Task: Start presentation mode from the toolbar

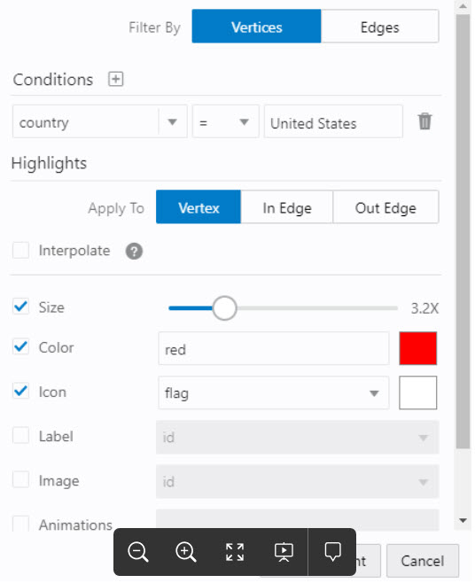Action: pyautogui.click(x=284, y=552)
